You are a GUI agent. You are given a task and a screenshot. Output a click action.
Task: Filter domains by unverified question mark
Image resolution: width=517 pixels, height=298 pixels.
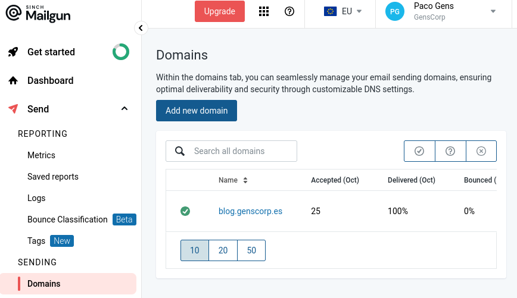[x=450, y=151]
